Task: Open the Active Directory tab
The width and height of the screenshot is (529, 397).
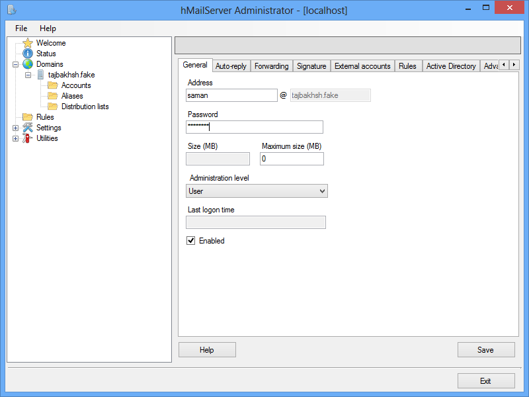Action: pyautogui.click(x=451, y=66)
